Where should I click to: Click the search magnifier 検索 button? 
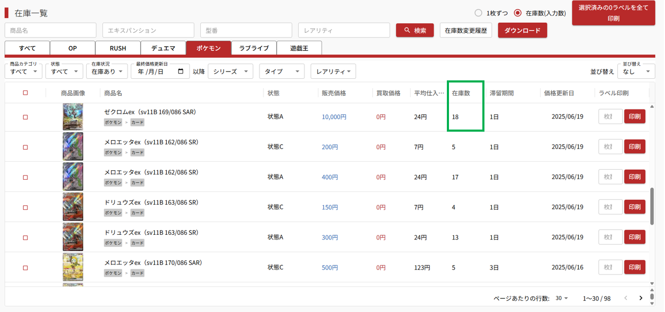click(x=415, y=31)
